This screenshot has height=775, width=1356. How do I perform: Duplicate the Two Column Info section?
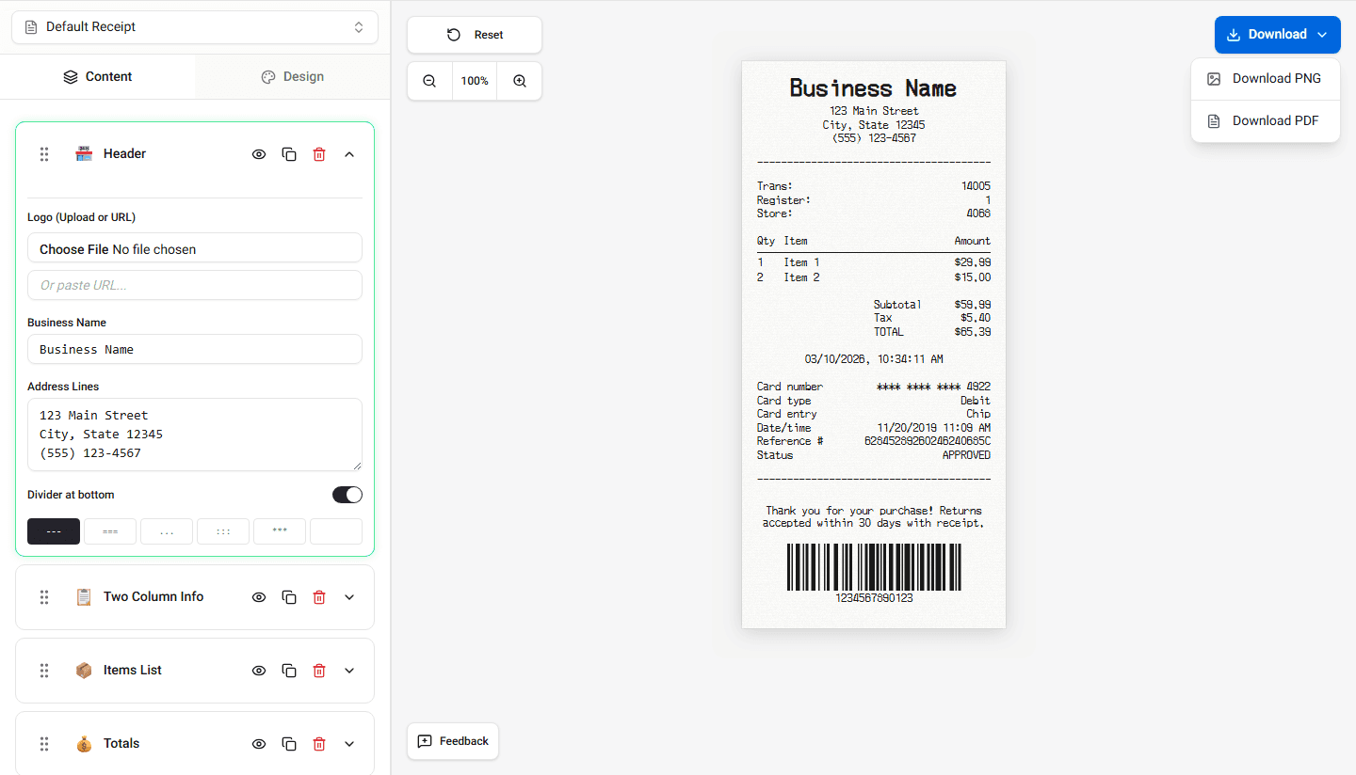coord(289,596)
